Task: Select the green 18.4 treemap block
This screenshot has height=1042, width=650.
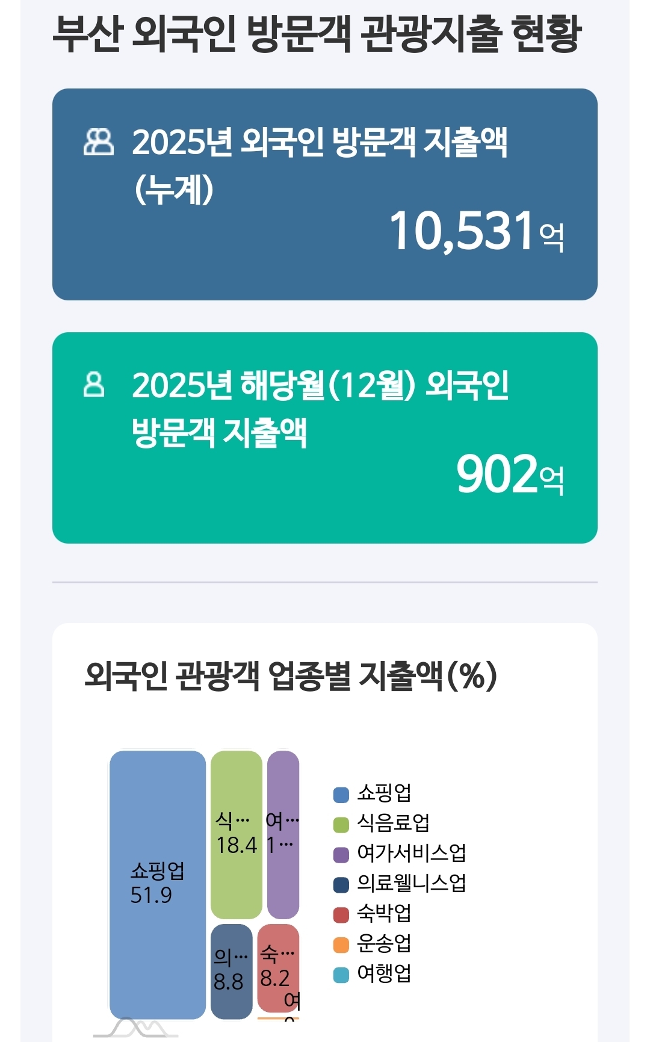Action: [x=237, y=834]
